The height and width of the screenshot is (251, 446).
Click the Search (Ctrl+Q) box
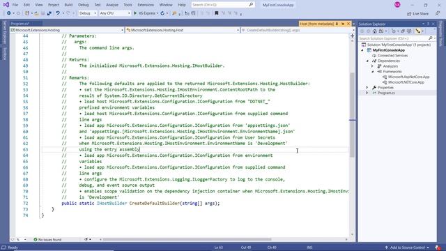[x=223, y=5]
